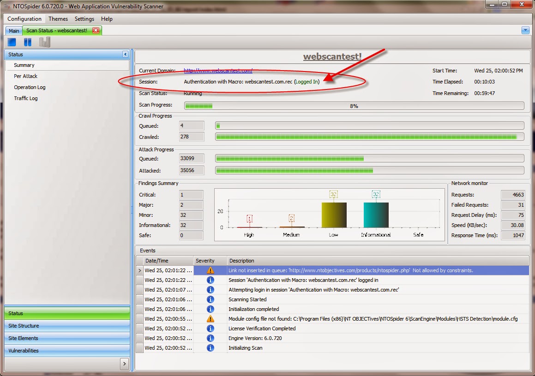Viewport: 535px width, 376px height.
Task: Select 'Initialization completed' event text
Action: click(253, 309)
